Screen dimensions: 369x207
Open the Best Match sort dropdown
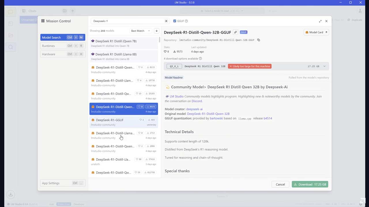(141, 31)
